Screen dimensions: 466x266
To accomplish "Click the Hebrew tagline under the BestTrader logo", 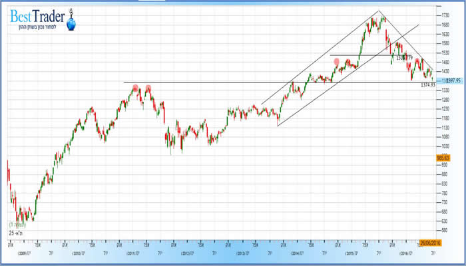I will 40,25.
